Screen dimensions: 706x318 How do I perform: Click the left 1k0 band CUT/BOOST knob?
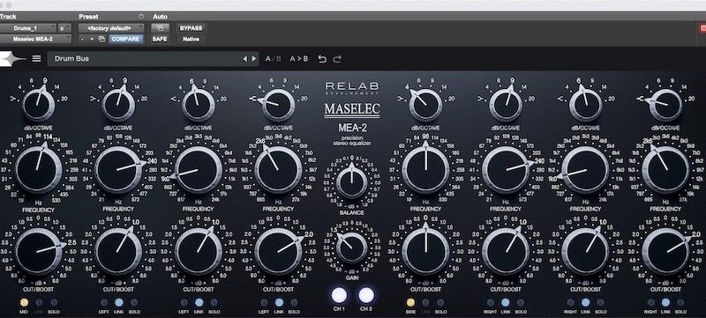[x=199, y=251]
